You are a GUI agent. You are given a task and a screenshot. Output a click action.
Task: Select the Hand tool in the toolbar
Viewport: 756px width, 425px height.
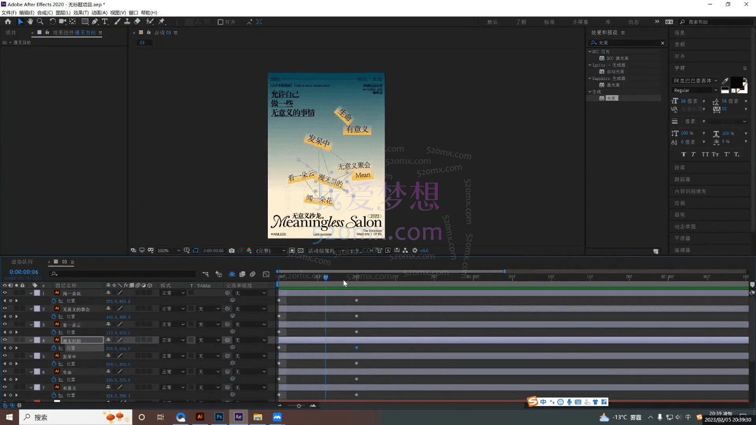tap(30, 22)
